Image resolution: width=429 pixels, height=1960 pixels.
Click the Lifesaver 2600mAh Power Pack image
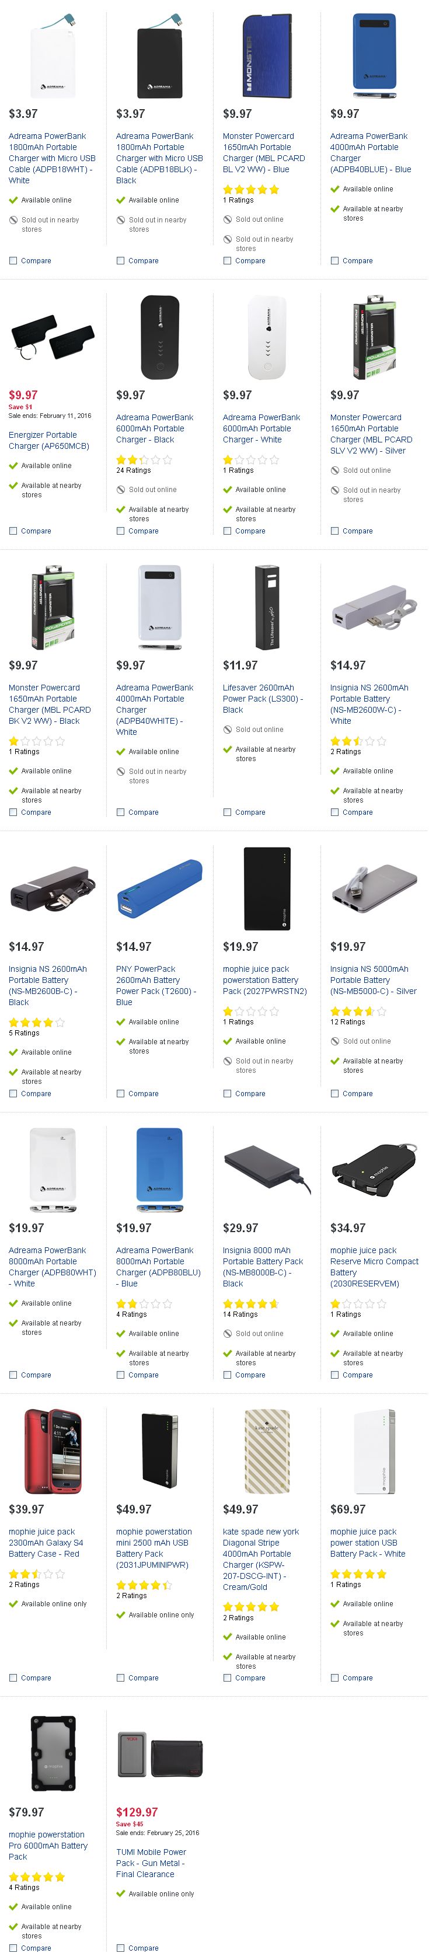pos(267,607)
